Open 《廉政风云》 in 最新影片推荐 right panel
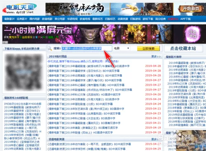This screenshot has height=151, width=206. [187, 104]
